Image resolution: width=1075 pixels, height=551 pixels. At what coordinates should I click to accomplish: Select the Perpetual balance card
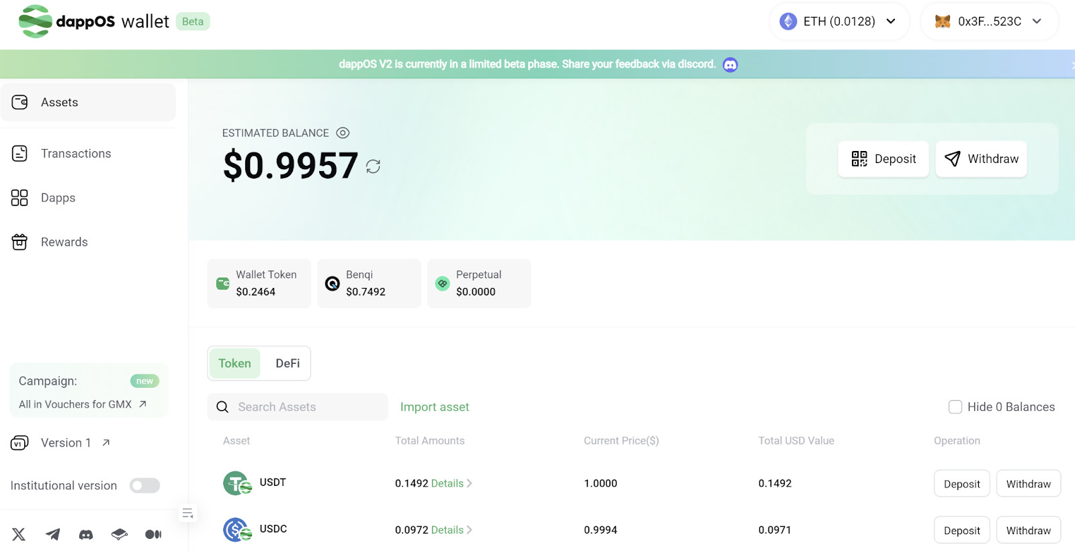(x=479, y=283)
